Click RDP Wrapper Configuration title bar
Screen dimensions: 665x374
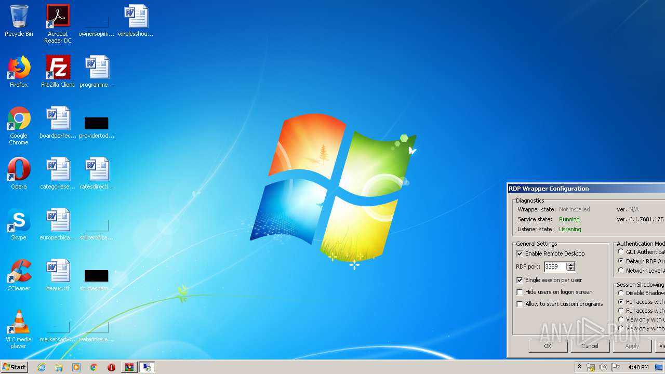(x=586, y=189)
